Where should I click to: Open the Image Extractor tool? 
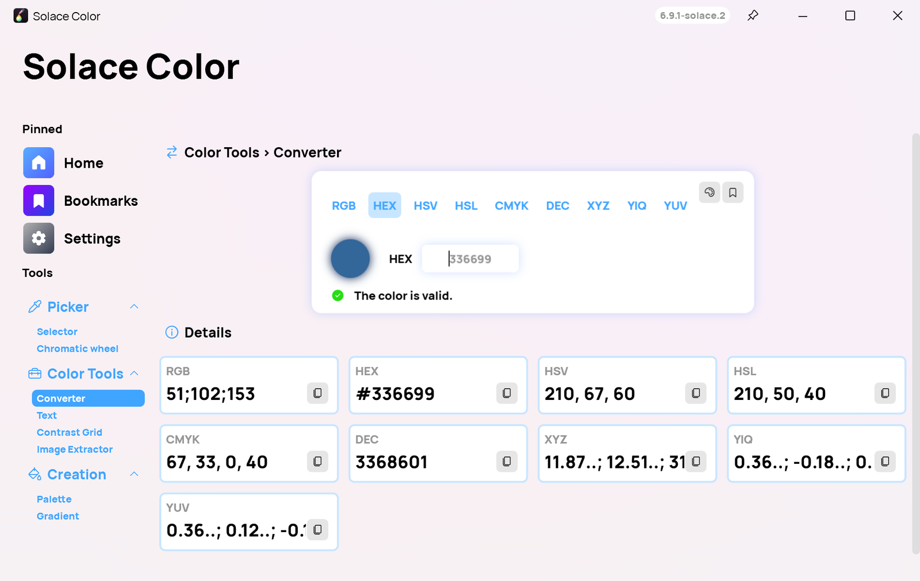pyautogui.click(x=75, y=449)
